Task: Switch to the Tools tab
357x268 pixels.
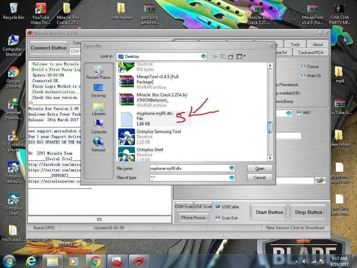Action: [295, 44]
